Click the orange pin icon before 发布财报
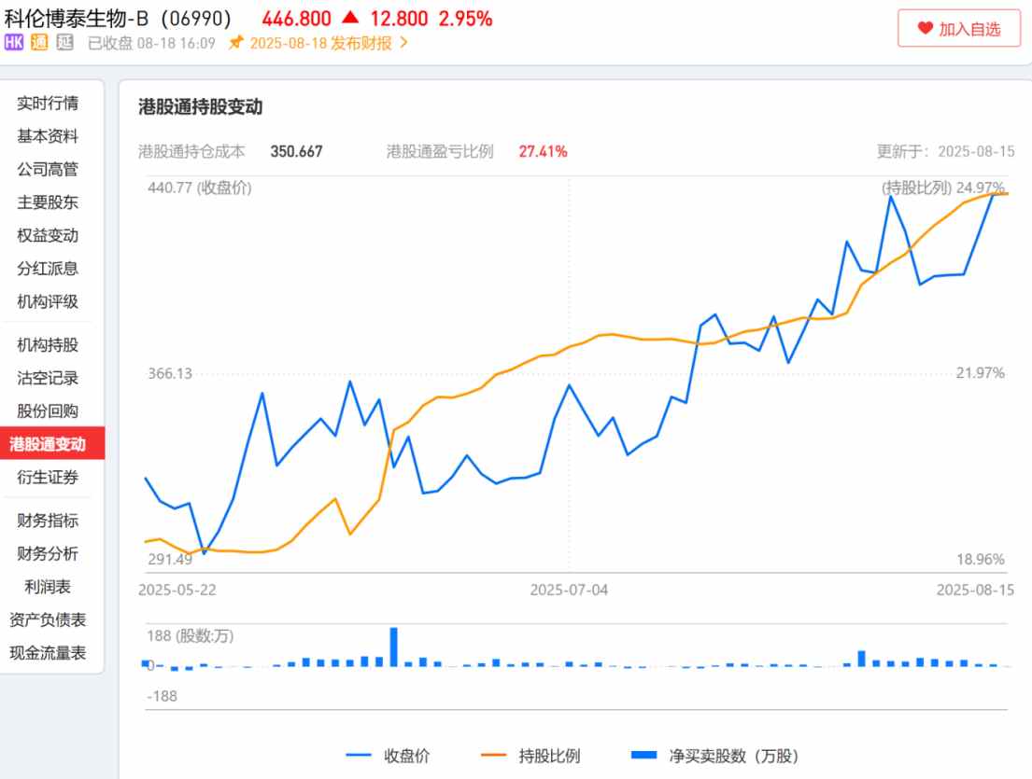Screen dimensions: 1032x779 coord(236,43)
